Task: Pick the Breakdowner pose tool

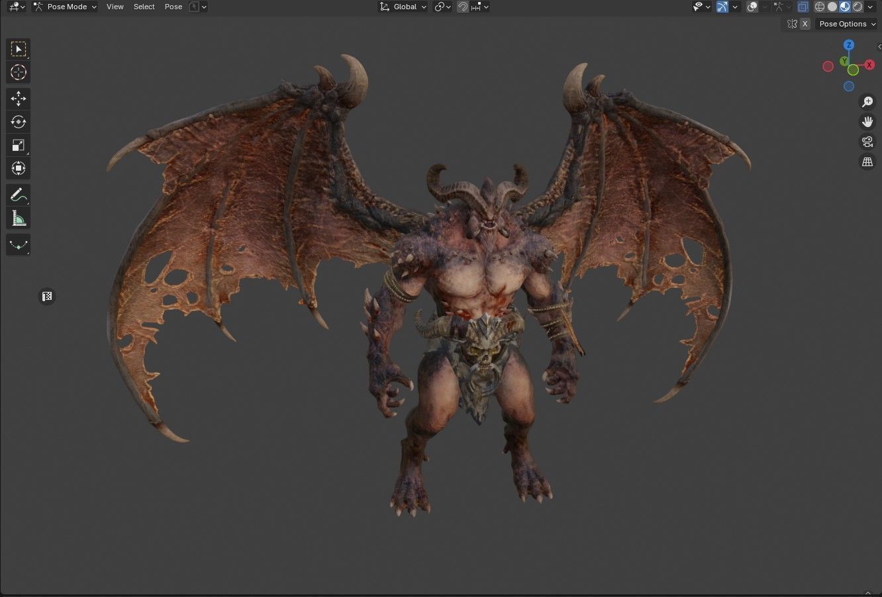Action: (x=18, y=244)
